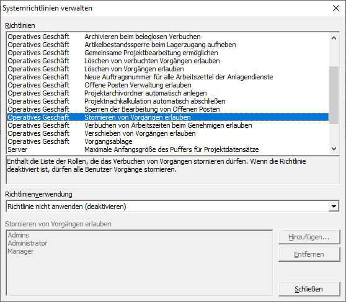Select the 'Vorgangsablage' policy row

click(167, 141)
